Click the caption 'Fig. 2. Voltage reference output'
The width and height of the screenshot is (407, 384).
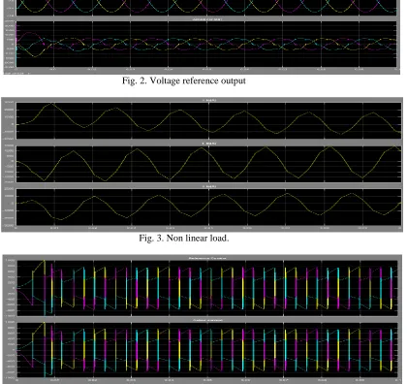pos(184,80)
